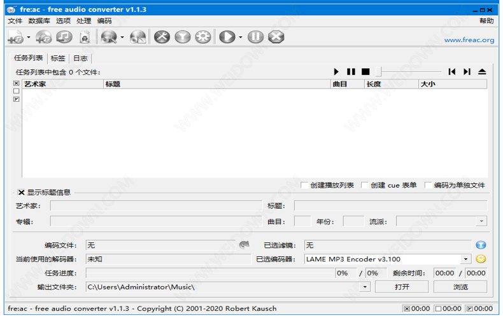Click the add audio files toolbar icon
503x318 pixels.
pyautogui.click(x=15, y=38)
